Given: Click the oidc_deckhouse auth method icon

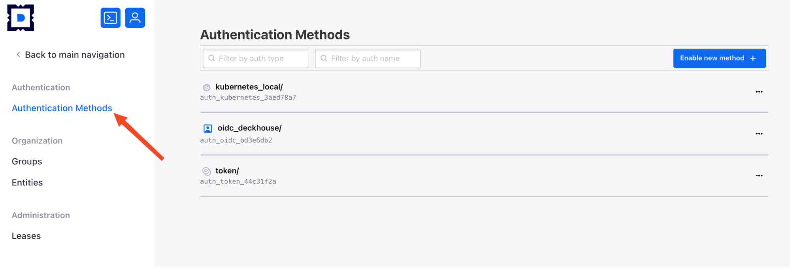Looking at the screenshot, I should (207, 128).
